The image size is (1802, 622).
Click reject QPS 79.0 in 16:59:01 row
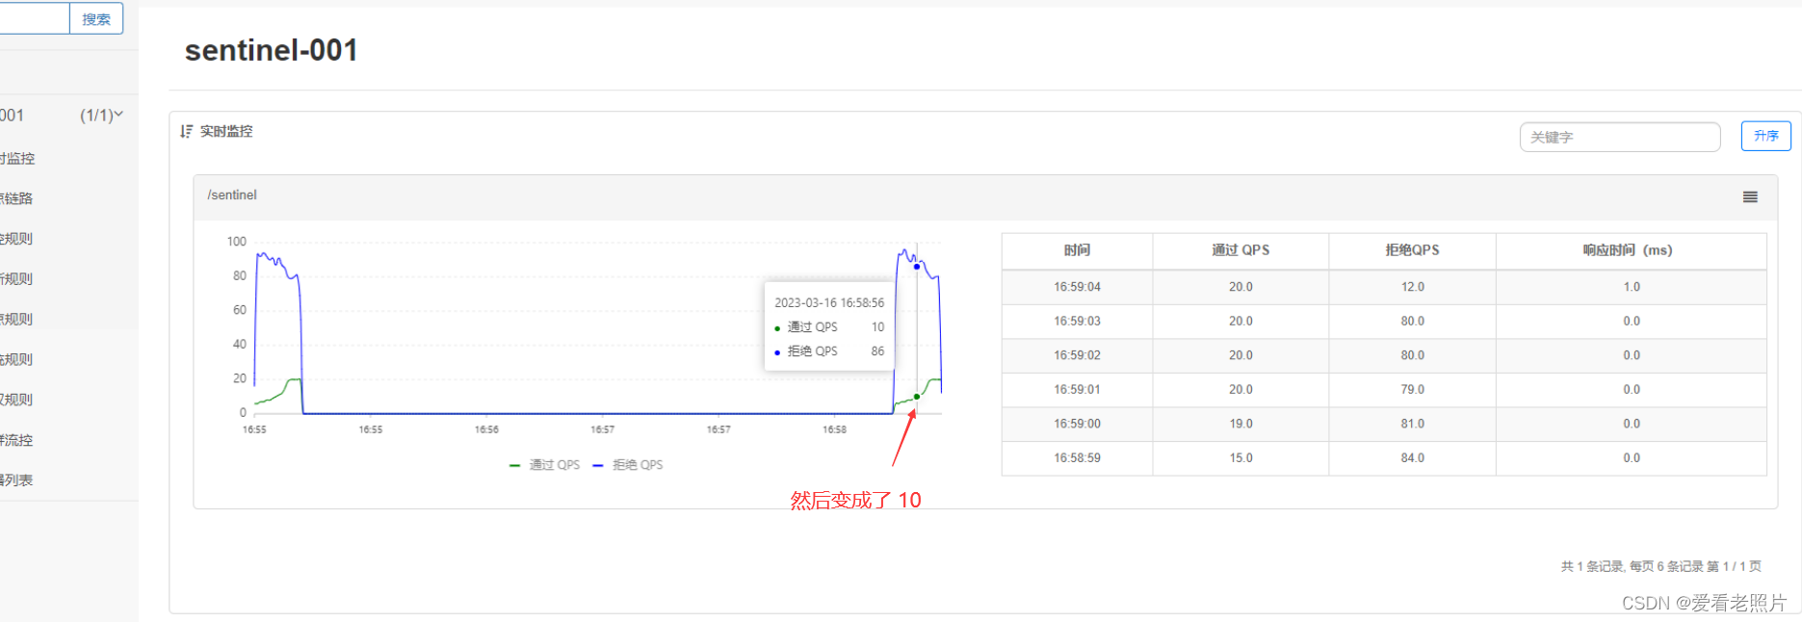pos(1412,390)
